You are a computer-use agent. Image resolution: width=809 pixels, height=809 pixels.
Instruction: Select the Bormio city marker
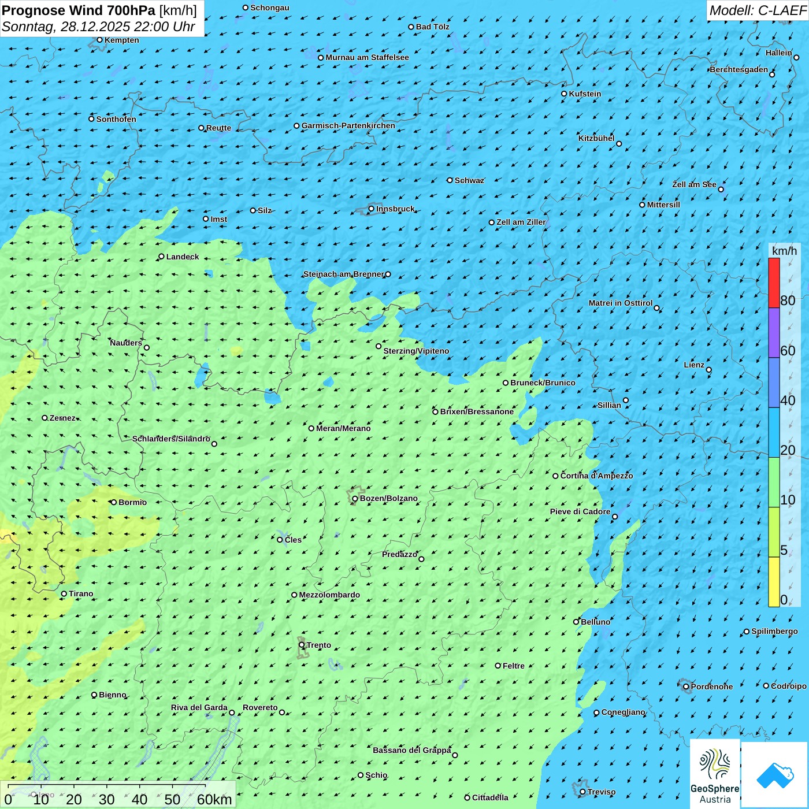point(114,502)
